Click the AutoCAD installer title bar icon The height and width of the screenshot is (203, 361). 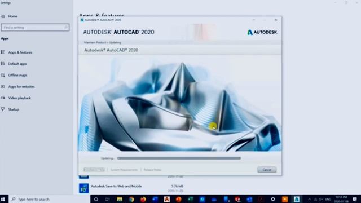[x=82, y=20]
